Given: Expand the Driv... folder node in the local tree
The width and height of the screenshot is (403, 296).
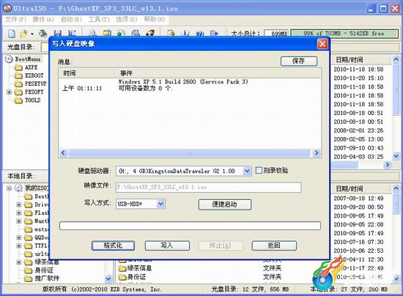Looking at the screenshot, I should tap(19, 205).
